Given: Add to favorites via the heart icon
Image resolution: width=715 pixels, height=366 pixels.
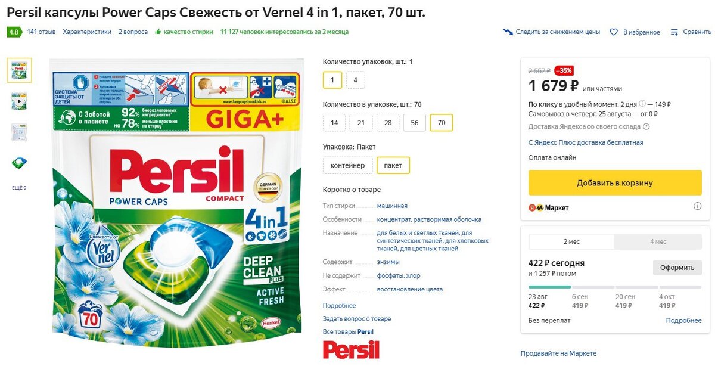Looking at the screenshot, I should coord(614,32).
